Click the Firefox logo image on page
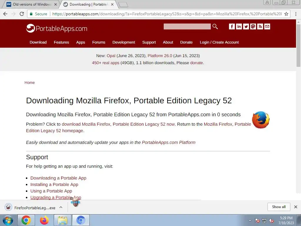Viewport: 301px width, 226px height. click(261, 120)
